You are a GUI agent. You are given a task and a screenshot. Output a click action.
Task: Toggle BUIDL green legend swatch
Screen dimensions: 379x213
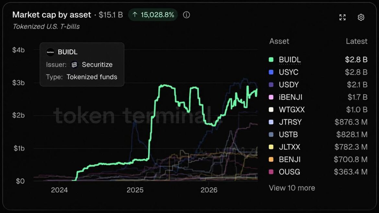click(271, 60)
